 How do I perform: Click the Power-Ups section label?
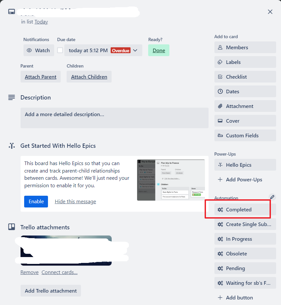[225, 154]
